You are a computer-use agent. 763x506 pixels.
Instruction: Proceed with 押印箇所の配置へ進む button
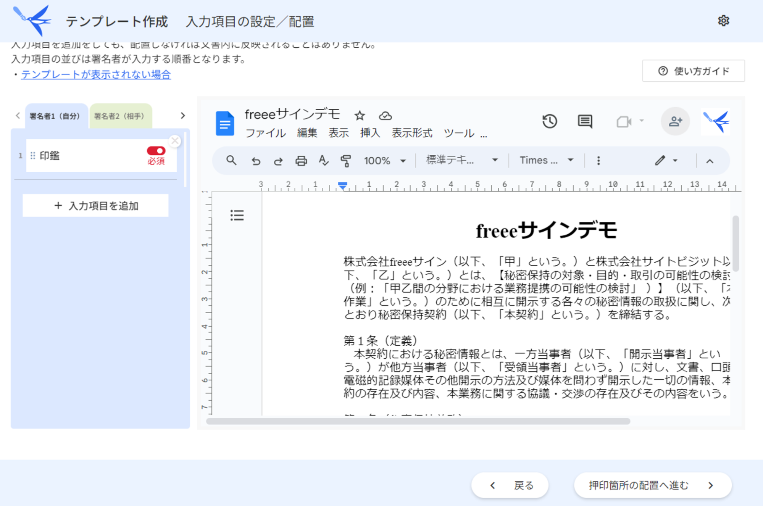[653, 485]
